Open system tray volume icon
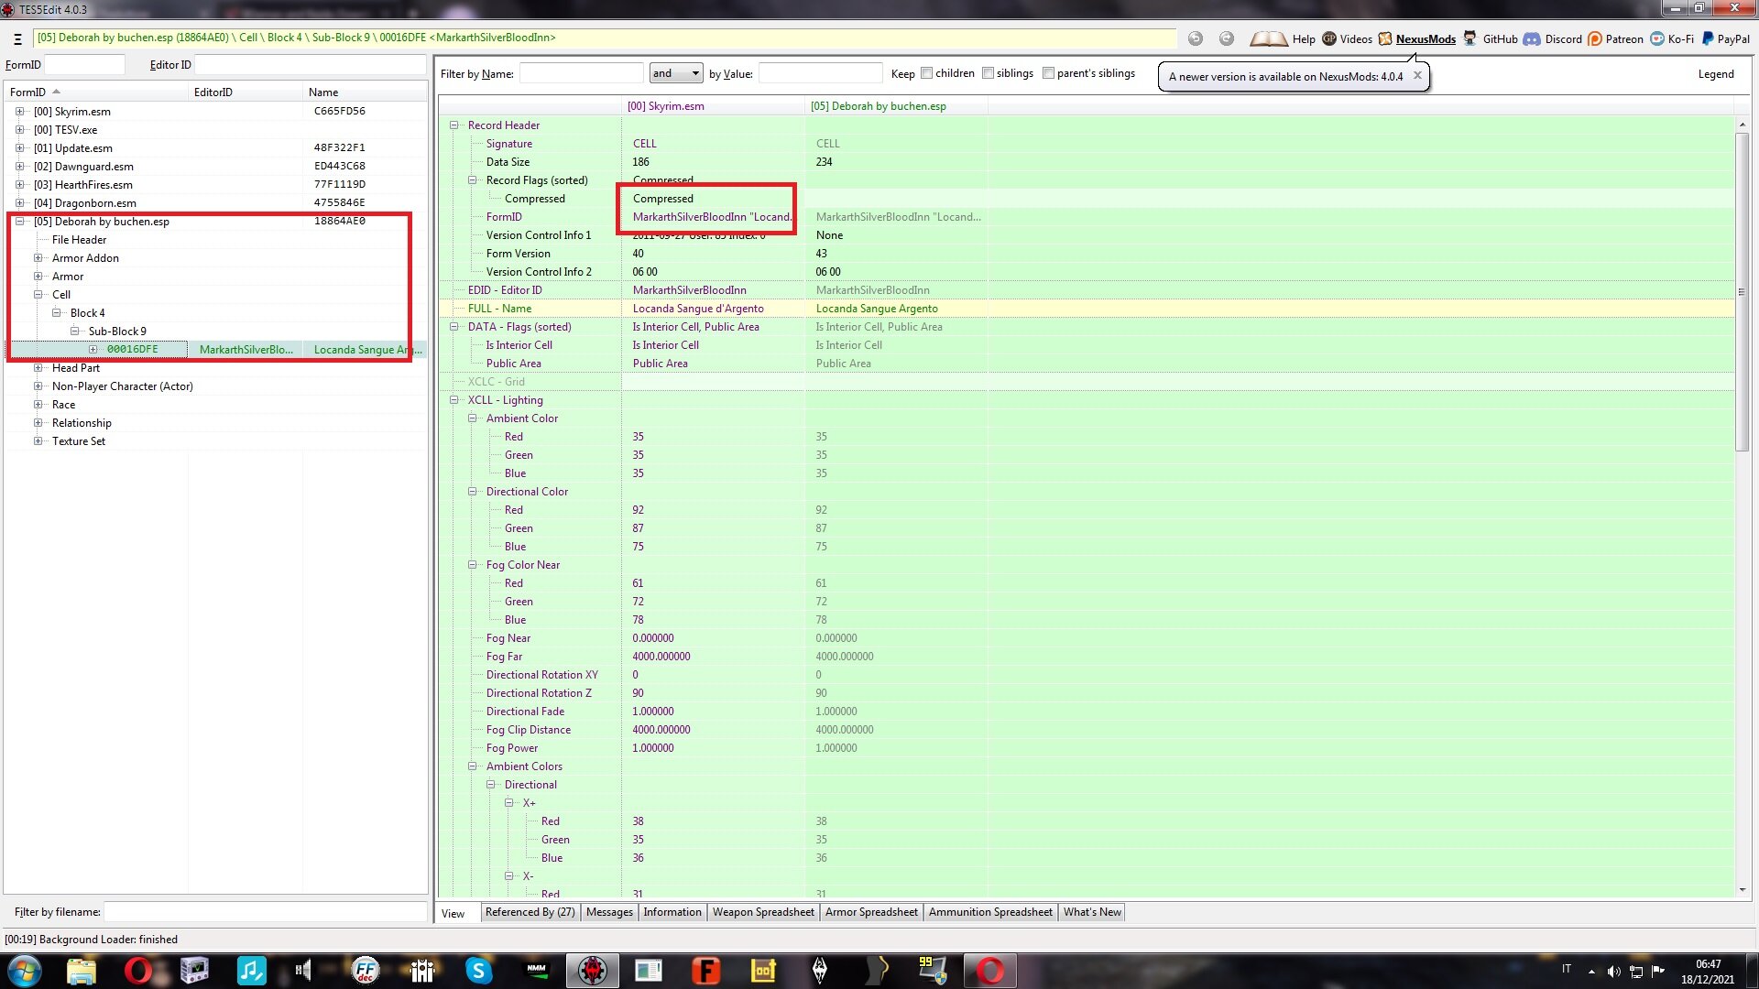Image resolution: width=1759 pixels, height=989 pixels. 1613,972
